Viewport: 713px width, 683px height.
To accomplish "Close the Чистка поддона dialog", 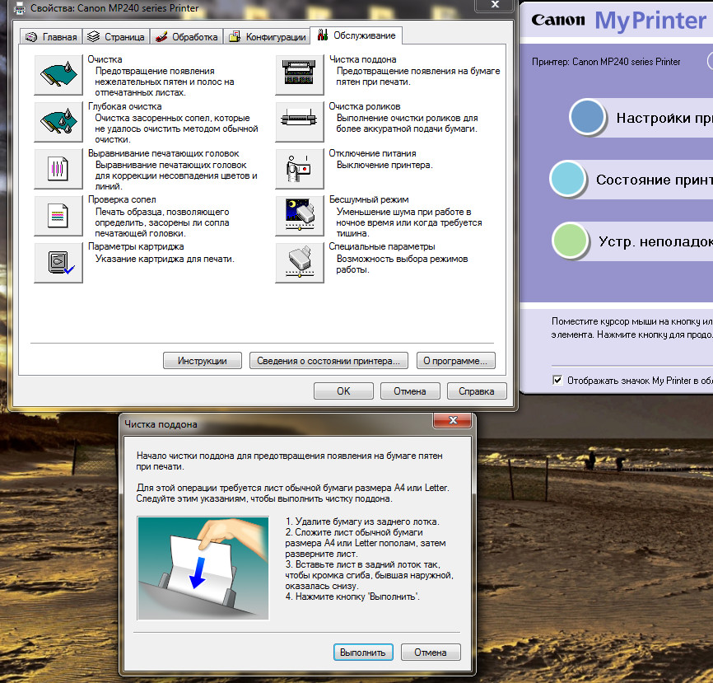I will pos(453,420).
